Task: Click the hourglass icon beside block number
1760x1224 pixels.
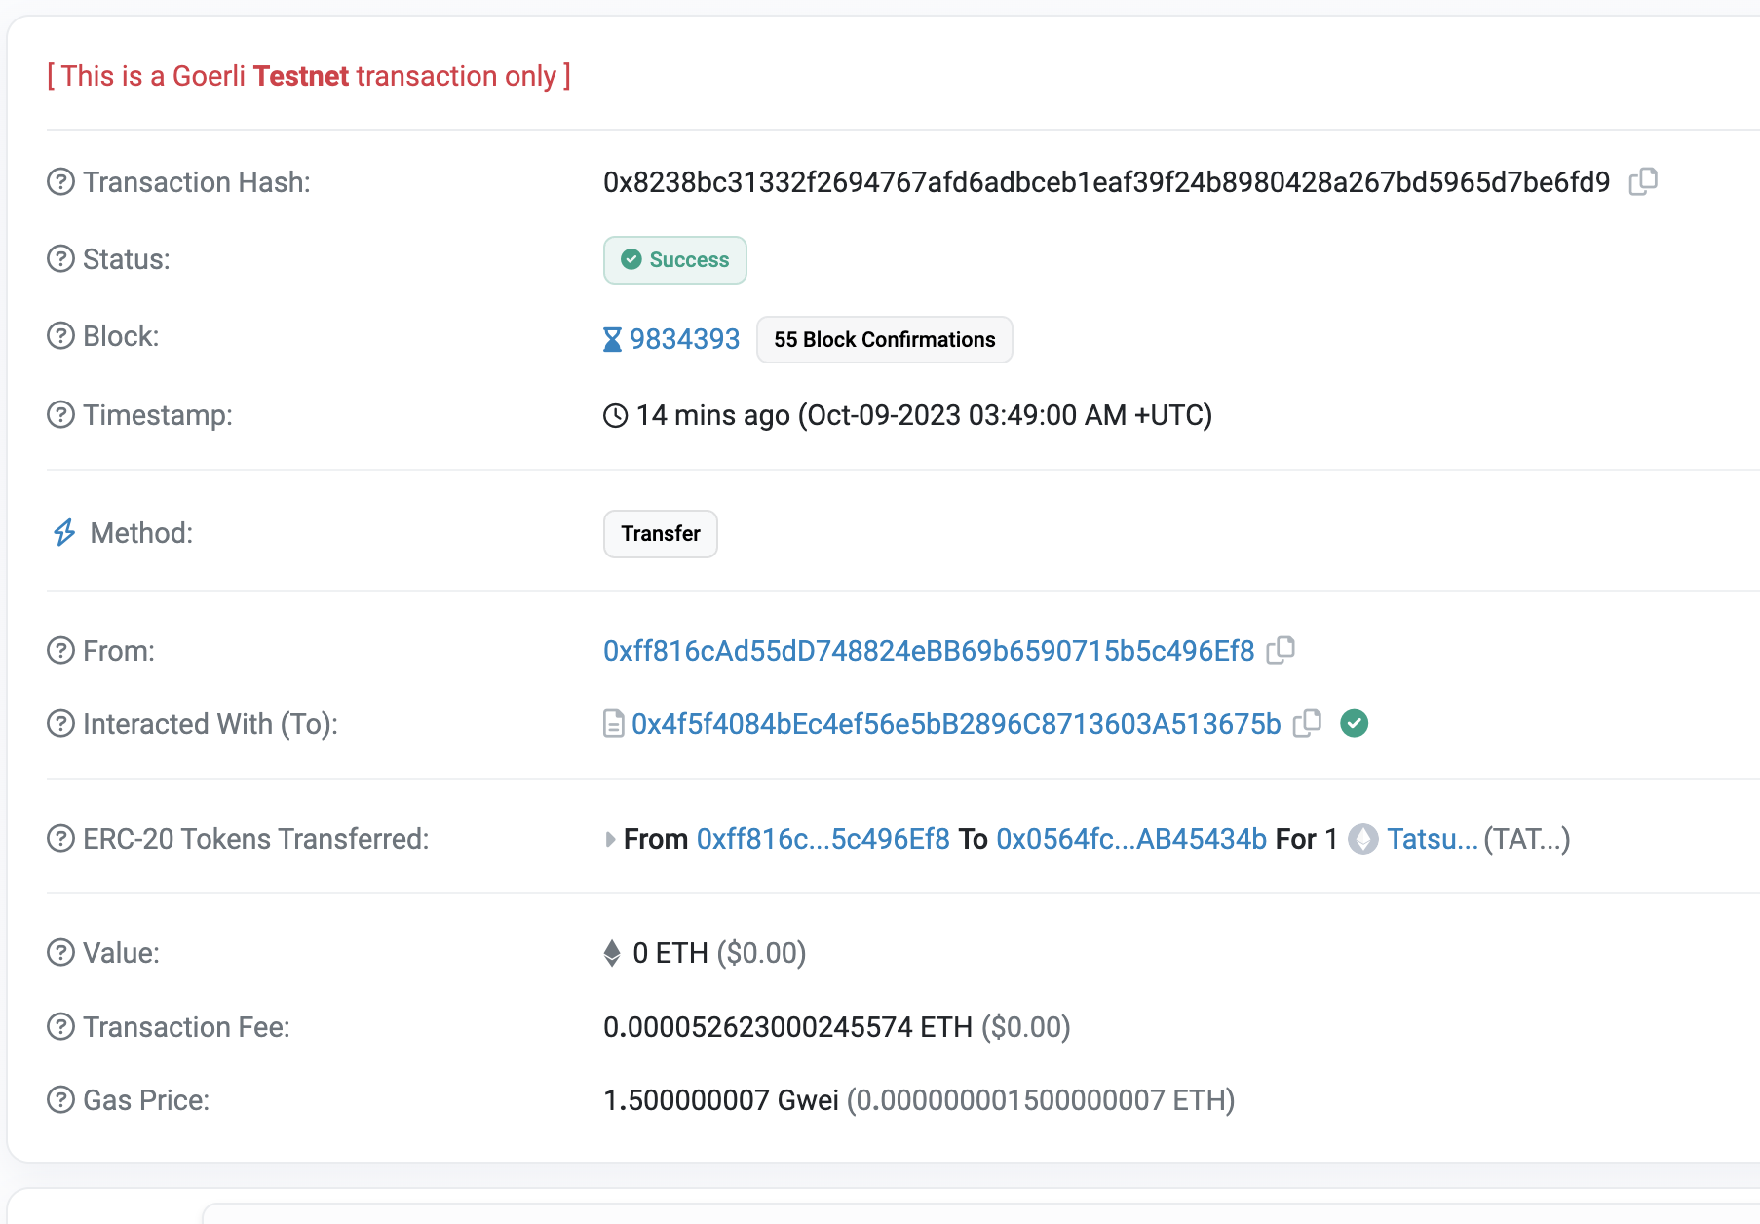Action: [x=612, y=338]
